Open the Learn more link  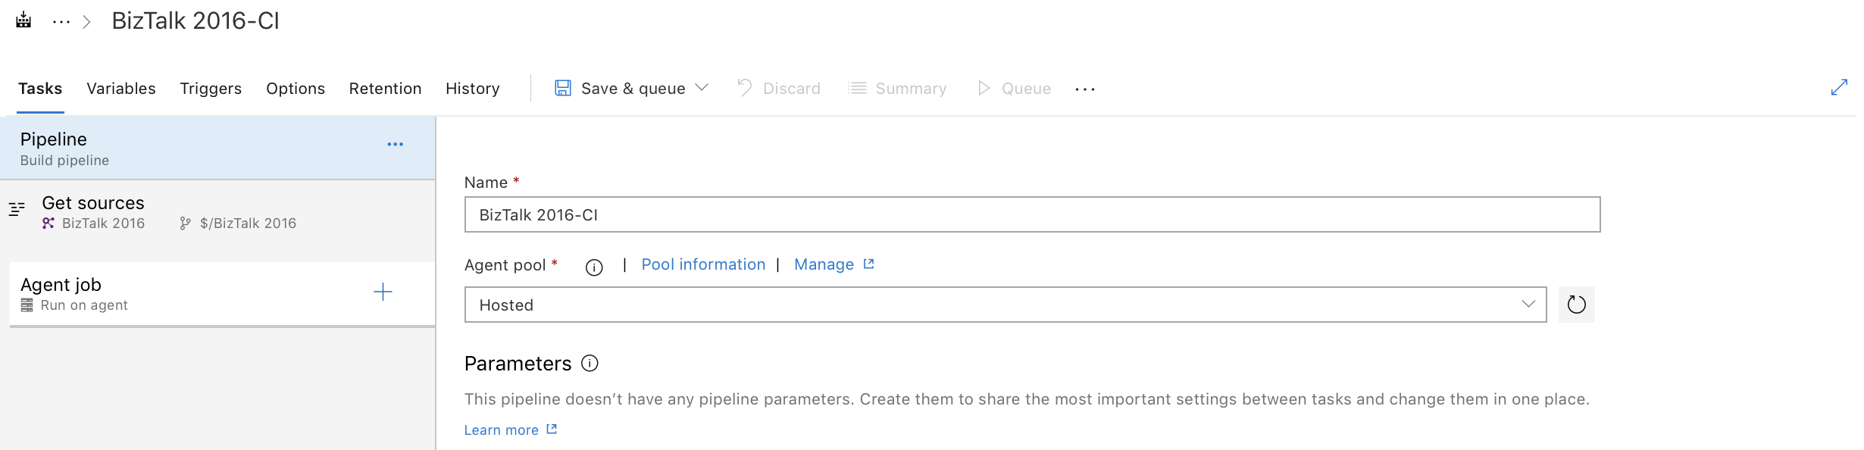tap(501, 430)
